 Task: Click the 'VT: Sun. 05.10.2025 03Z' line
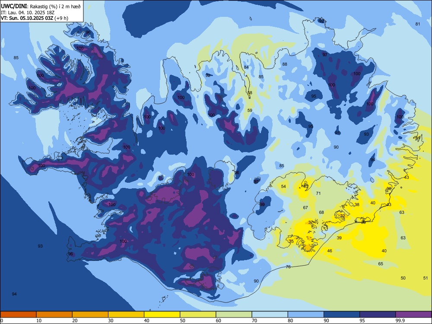pos(27,18)
